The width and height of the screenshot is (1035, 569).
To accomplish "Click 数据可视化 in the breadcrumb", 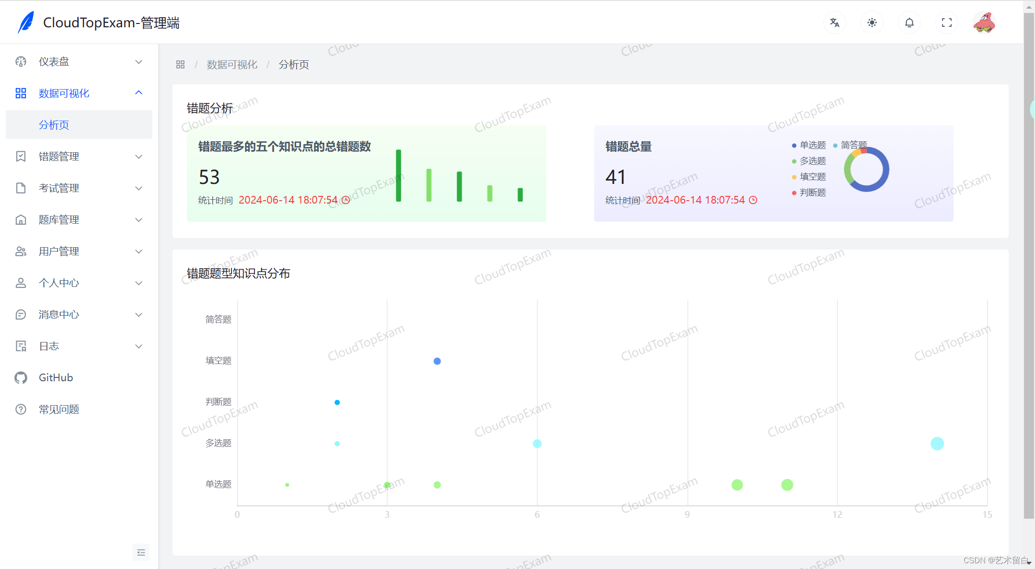I will (232, 64).
